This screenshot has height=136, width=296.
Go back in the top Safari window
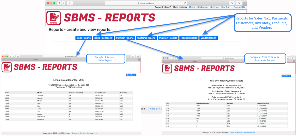click(x=59, y=3)
